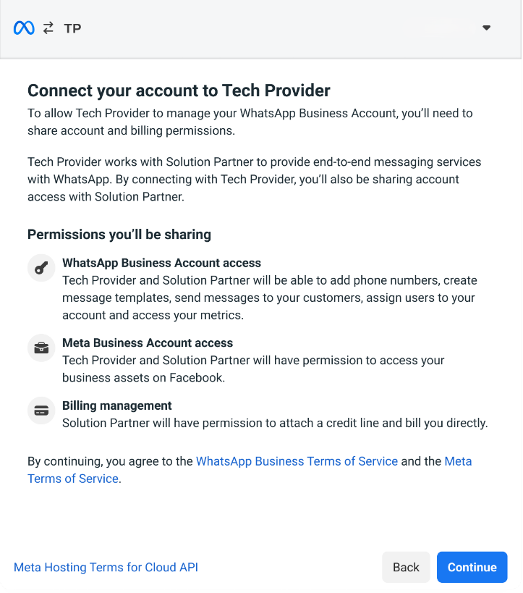
Task: Click the paragraph about end-to-end messaging services
Action: pyautogui.click(x=253, y=179)
